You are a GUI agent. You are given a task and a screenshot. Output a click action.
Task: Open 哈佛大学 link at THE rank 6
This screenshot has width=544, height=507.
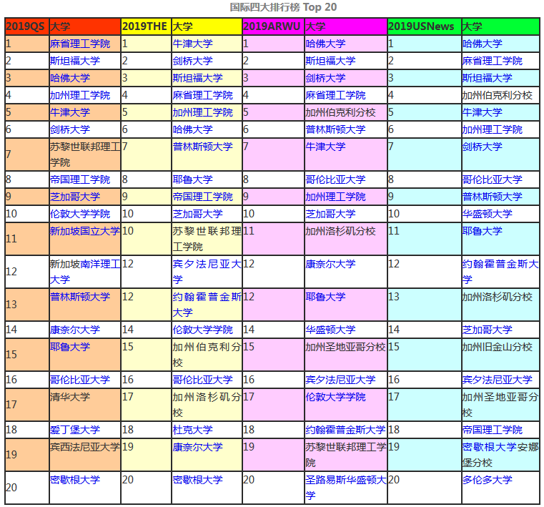(192, 129)
